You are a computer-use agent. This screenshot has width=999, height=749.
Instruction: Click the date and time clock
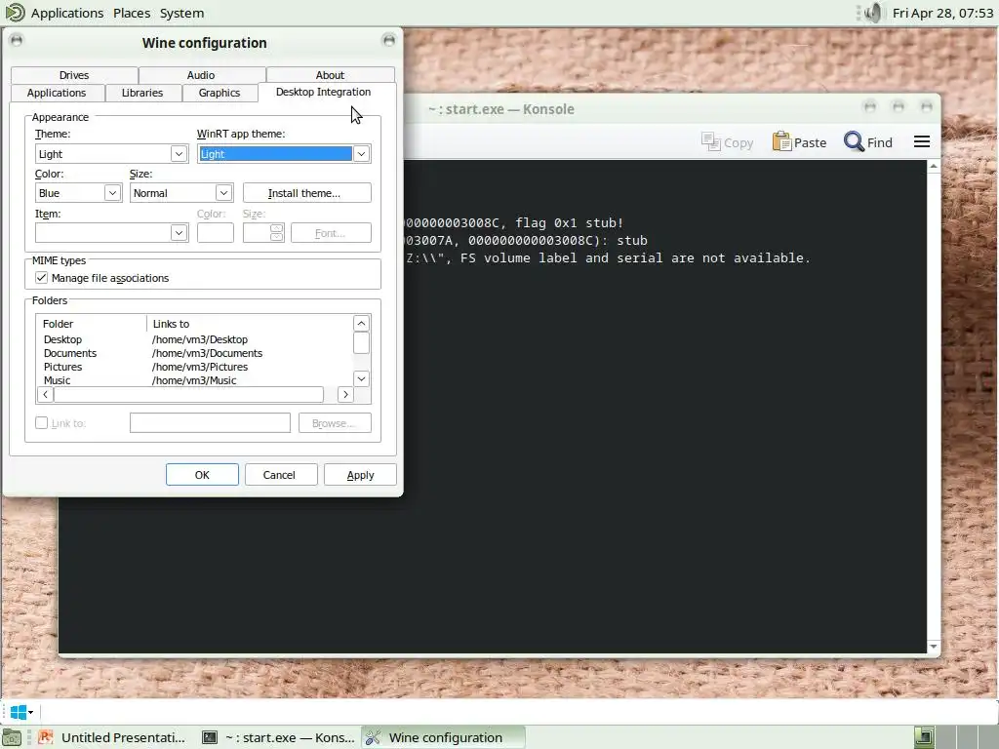942,13
